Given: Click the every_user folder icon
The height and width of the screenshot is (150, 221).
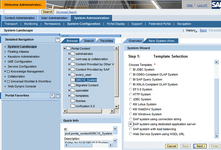Looking at the screenshot, I should [x=73, y=74].
